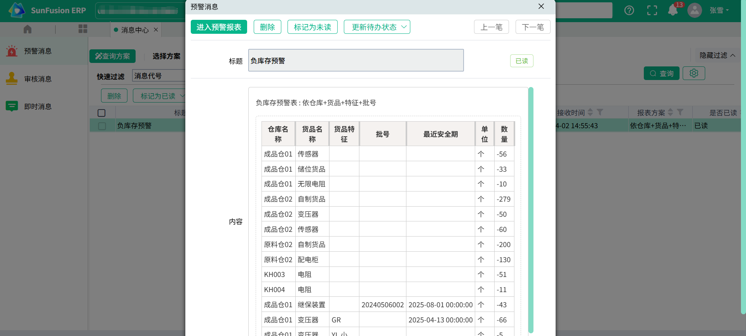Select 审核消息 in the sidebar
746x336 pixels.
pyautogui.click(x=38, y=79)
